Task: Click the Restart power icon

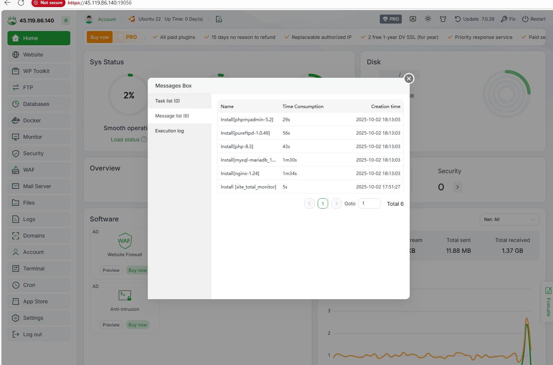Action: point(525,19)
